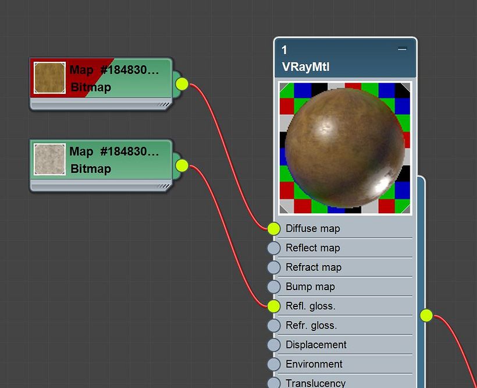Click the Displacement slot label
Screen dimensions: 477x388
(x=316, y=344)
